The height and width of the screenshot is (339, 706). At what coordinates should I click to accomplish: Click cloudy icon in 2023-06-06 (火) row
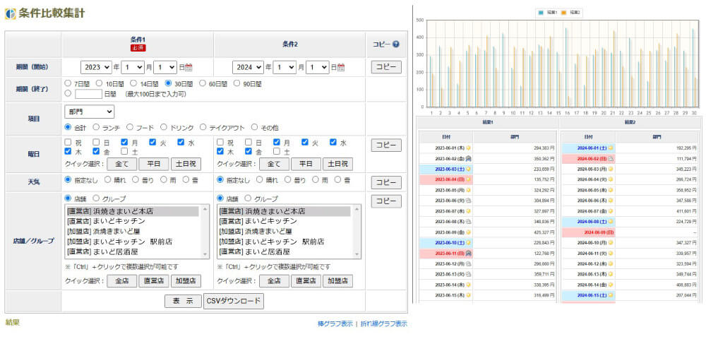click(468, 201)
